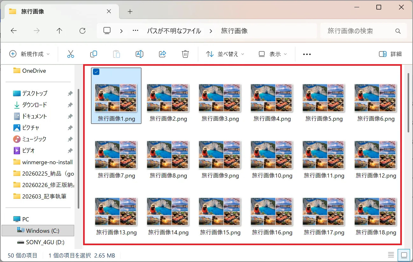413x262 pixels.
Task: Click the paste icon in the toolbar
Action: (117, 54)
